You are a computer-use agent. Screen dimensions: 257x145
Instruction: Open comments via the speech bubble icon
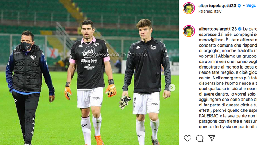(200, 138)
